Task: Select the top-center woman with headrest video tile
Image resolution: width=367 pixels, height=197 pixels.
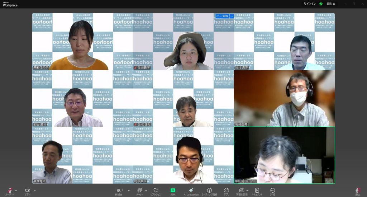Action: click(x=183, y=42)
